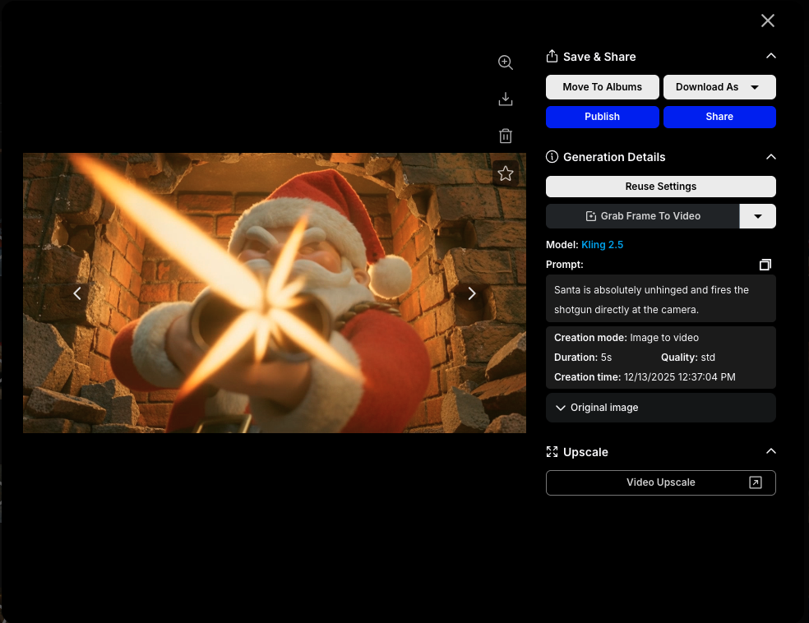Viewport: 809px width, 623px height.
Task: Open the Kling 2.5 model link
Action: (602, 245)
